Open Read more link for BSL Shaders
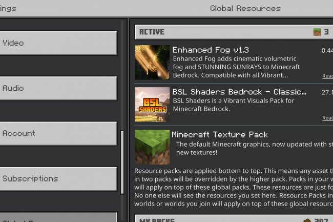 tap(327, 118)
